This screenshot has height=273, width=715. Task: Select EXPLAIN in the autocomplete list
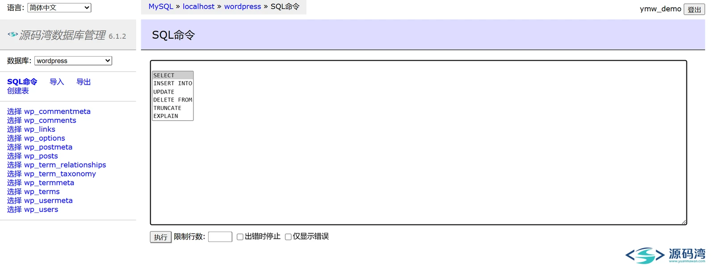[172, 116]
